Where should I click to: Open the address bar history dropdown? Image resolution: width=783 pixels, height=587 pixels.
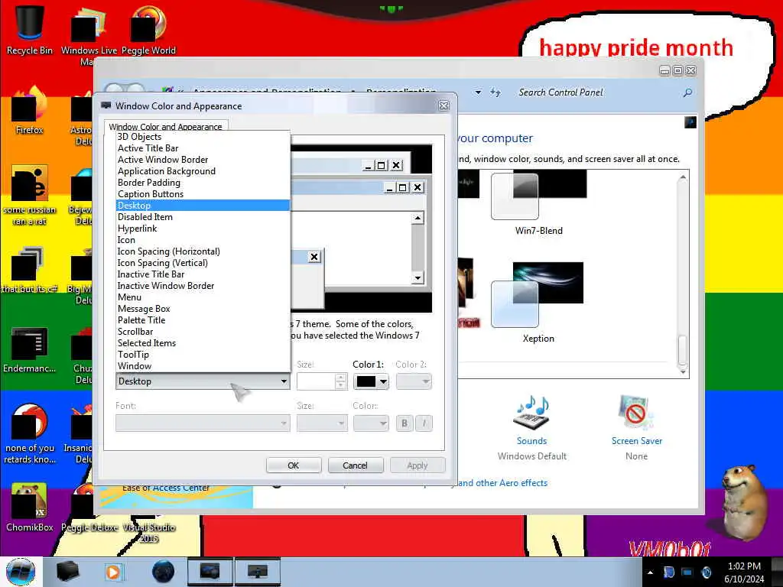tap(478, 92)
